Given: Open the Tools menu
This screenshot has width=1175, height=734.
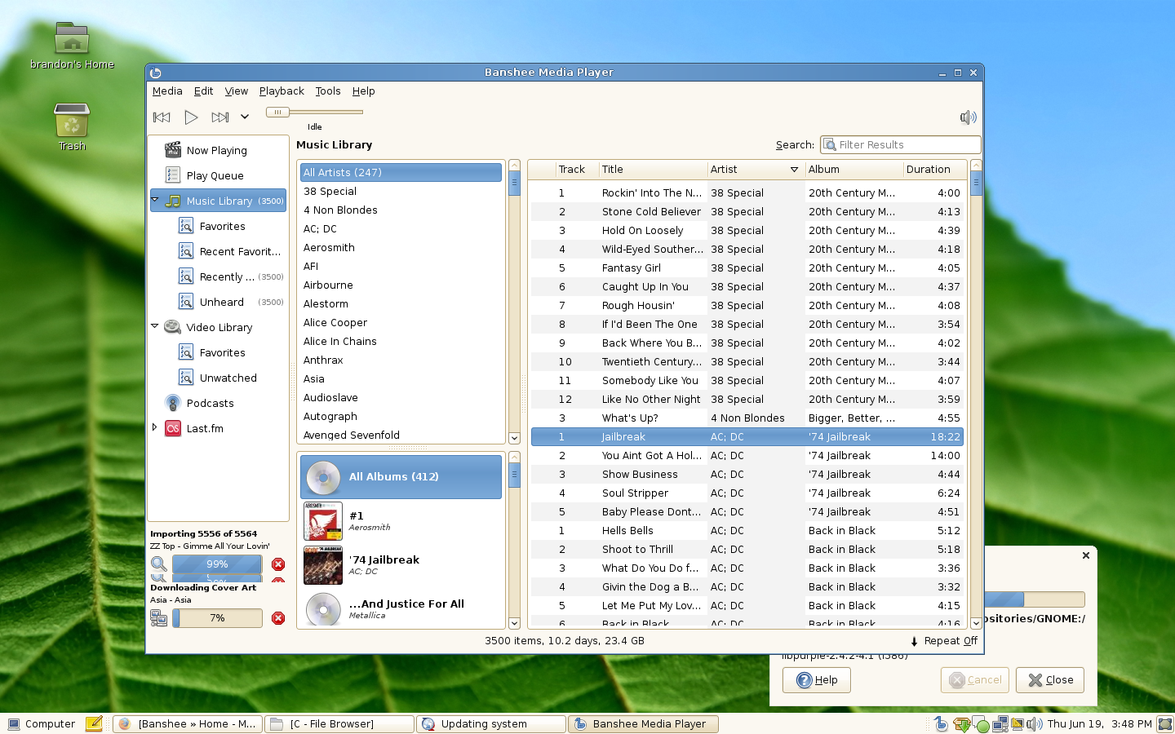Looking at the screenshot, I should click(x=328, y=91).
